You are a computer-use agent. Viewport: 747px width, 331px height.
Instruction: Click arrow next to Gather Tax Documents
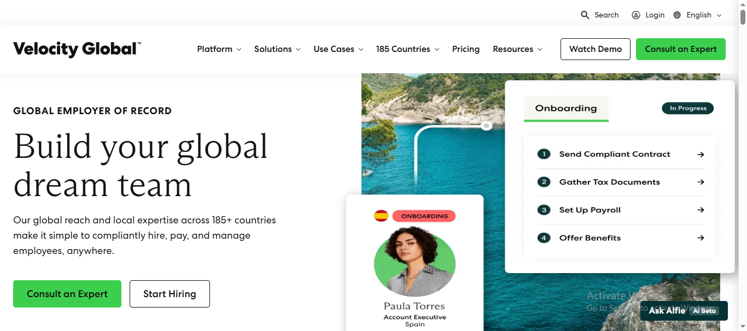pos(701,182)
